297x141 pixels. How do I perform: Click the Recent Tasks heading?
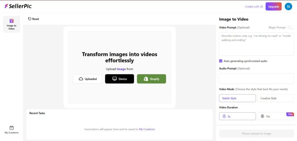point(37,113)
